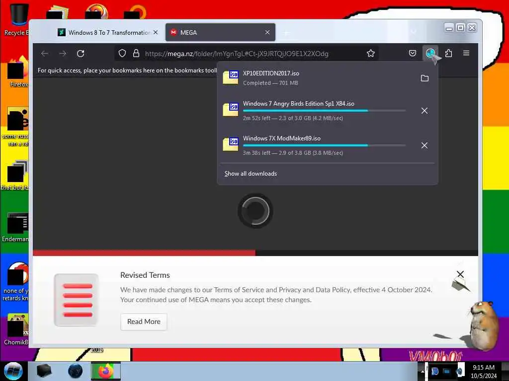Click the Revised Terms document icon
This screenshot has width=509, height=381.
tap(76, 300)
